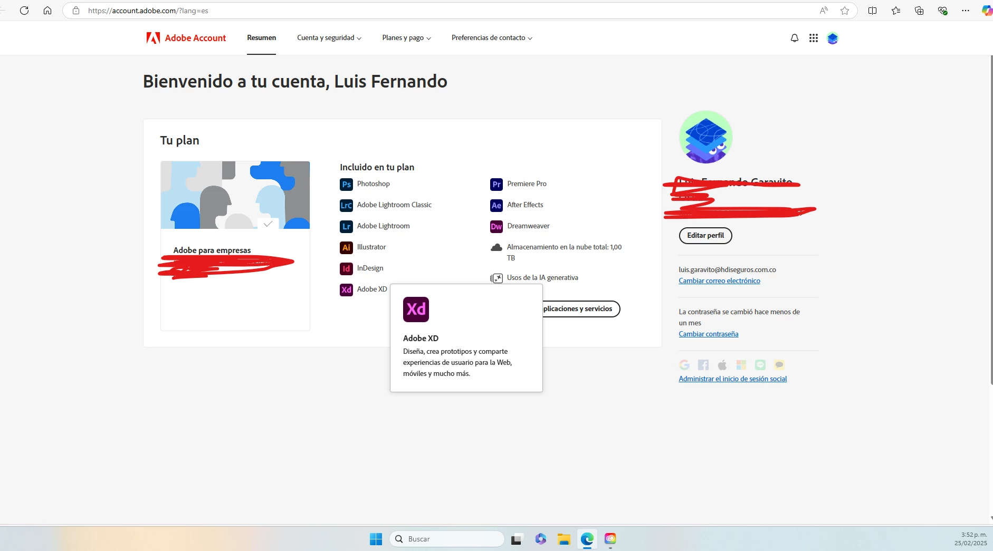The width and height of the screenshot is (993, 551).
Task: Click the Apple social sign-in icon
Action: (722, 365)
